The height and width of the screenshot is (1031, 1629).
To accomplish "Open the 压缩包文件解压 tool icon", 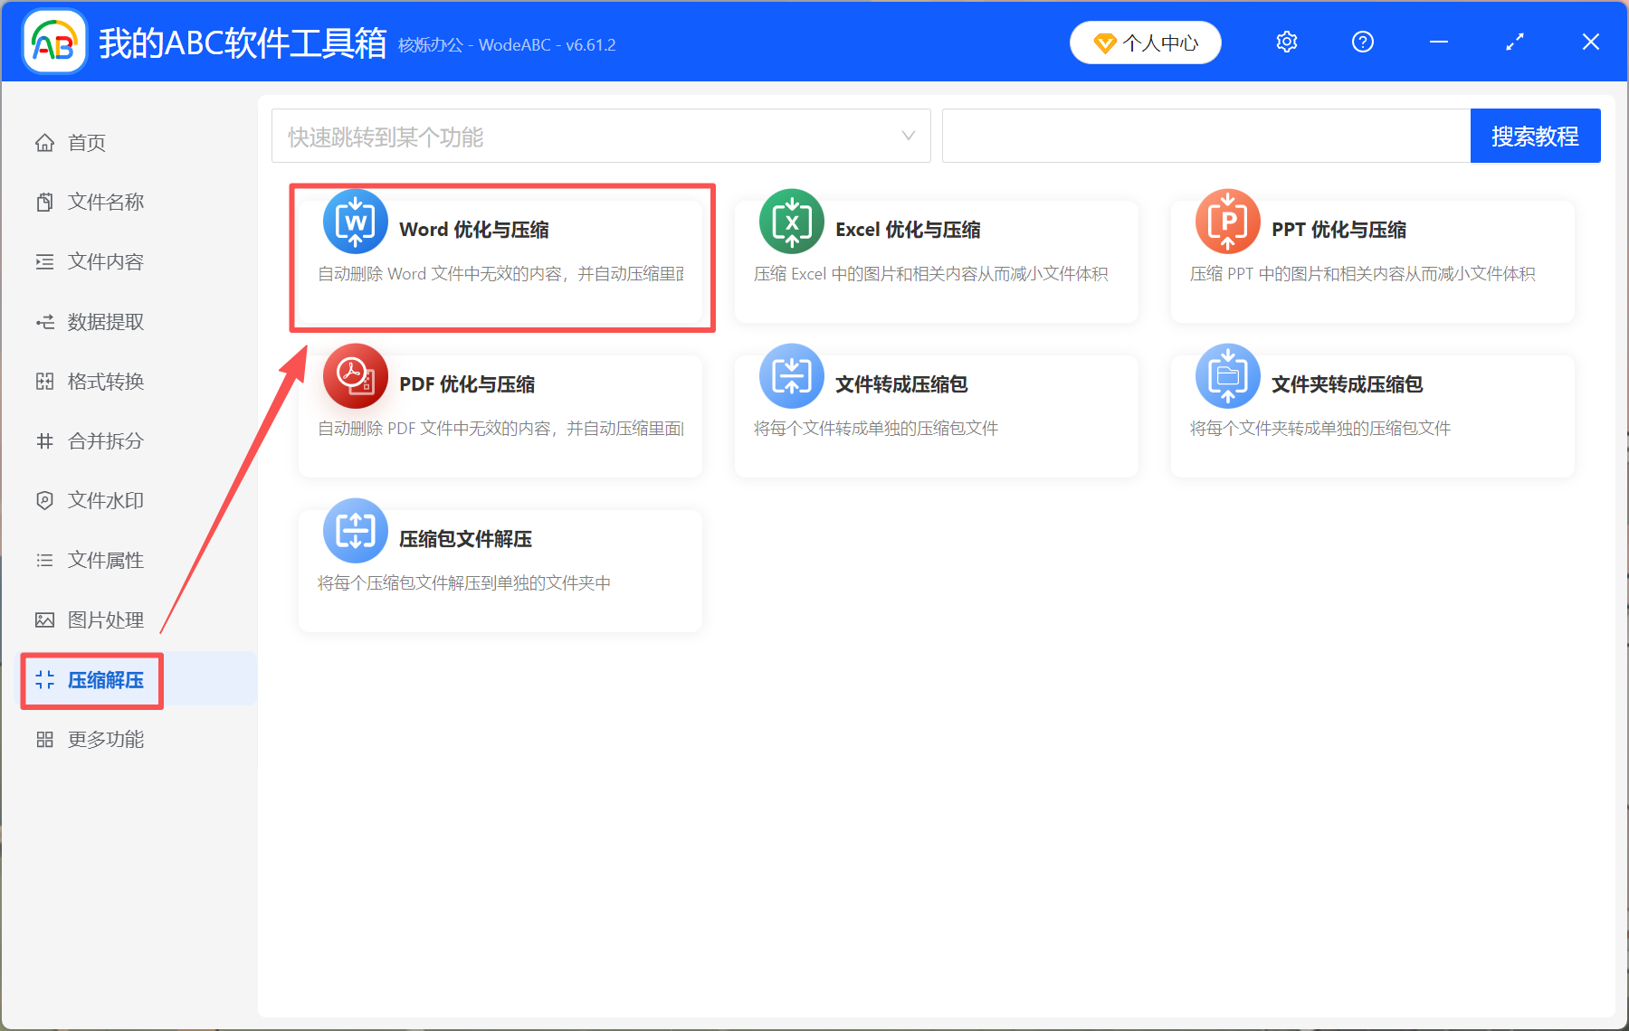I will [355, 531].
